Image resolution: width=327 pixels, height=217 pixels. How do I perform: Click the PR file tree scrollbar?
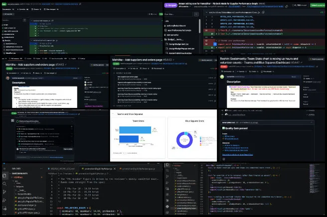[x=199, y=26]
